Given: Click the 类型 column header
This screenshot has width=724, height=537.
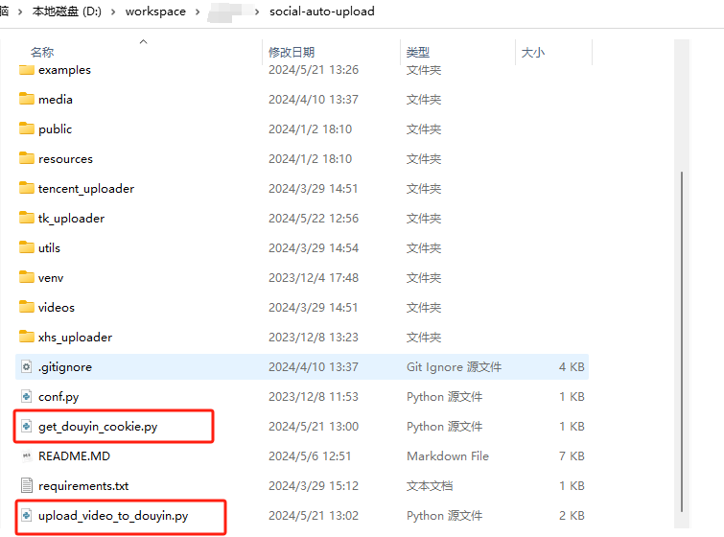Looking at the screenshot, I should pyautogui.click(x=418, y=53).
